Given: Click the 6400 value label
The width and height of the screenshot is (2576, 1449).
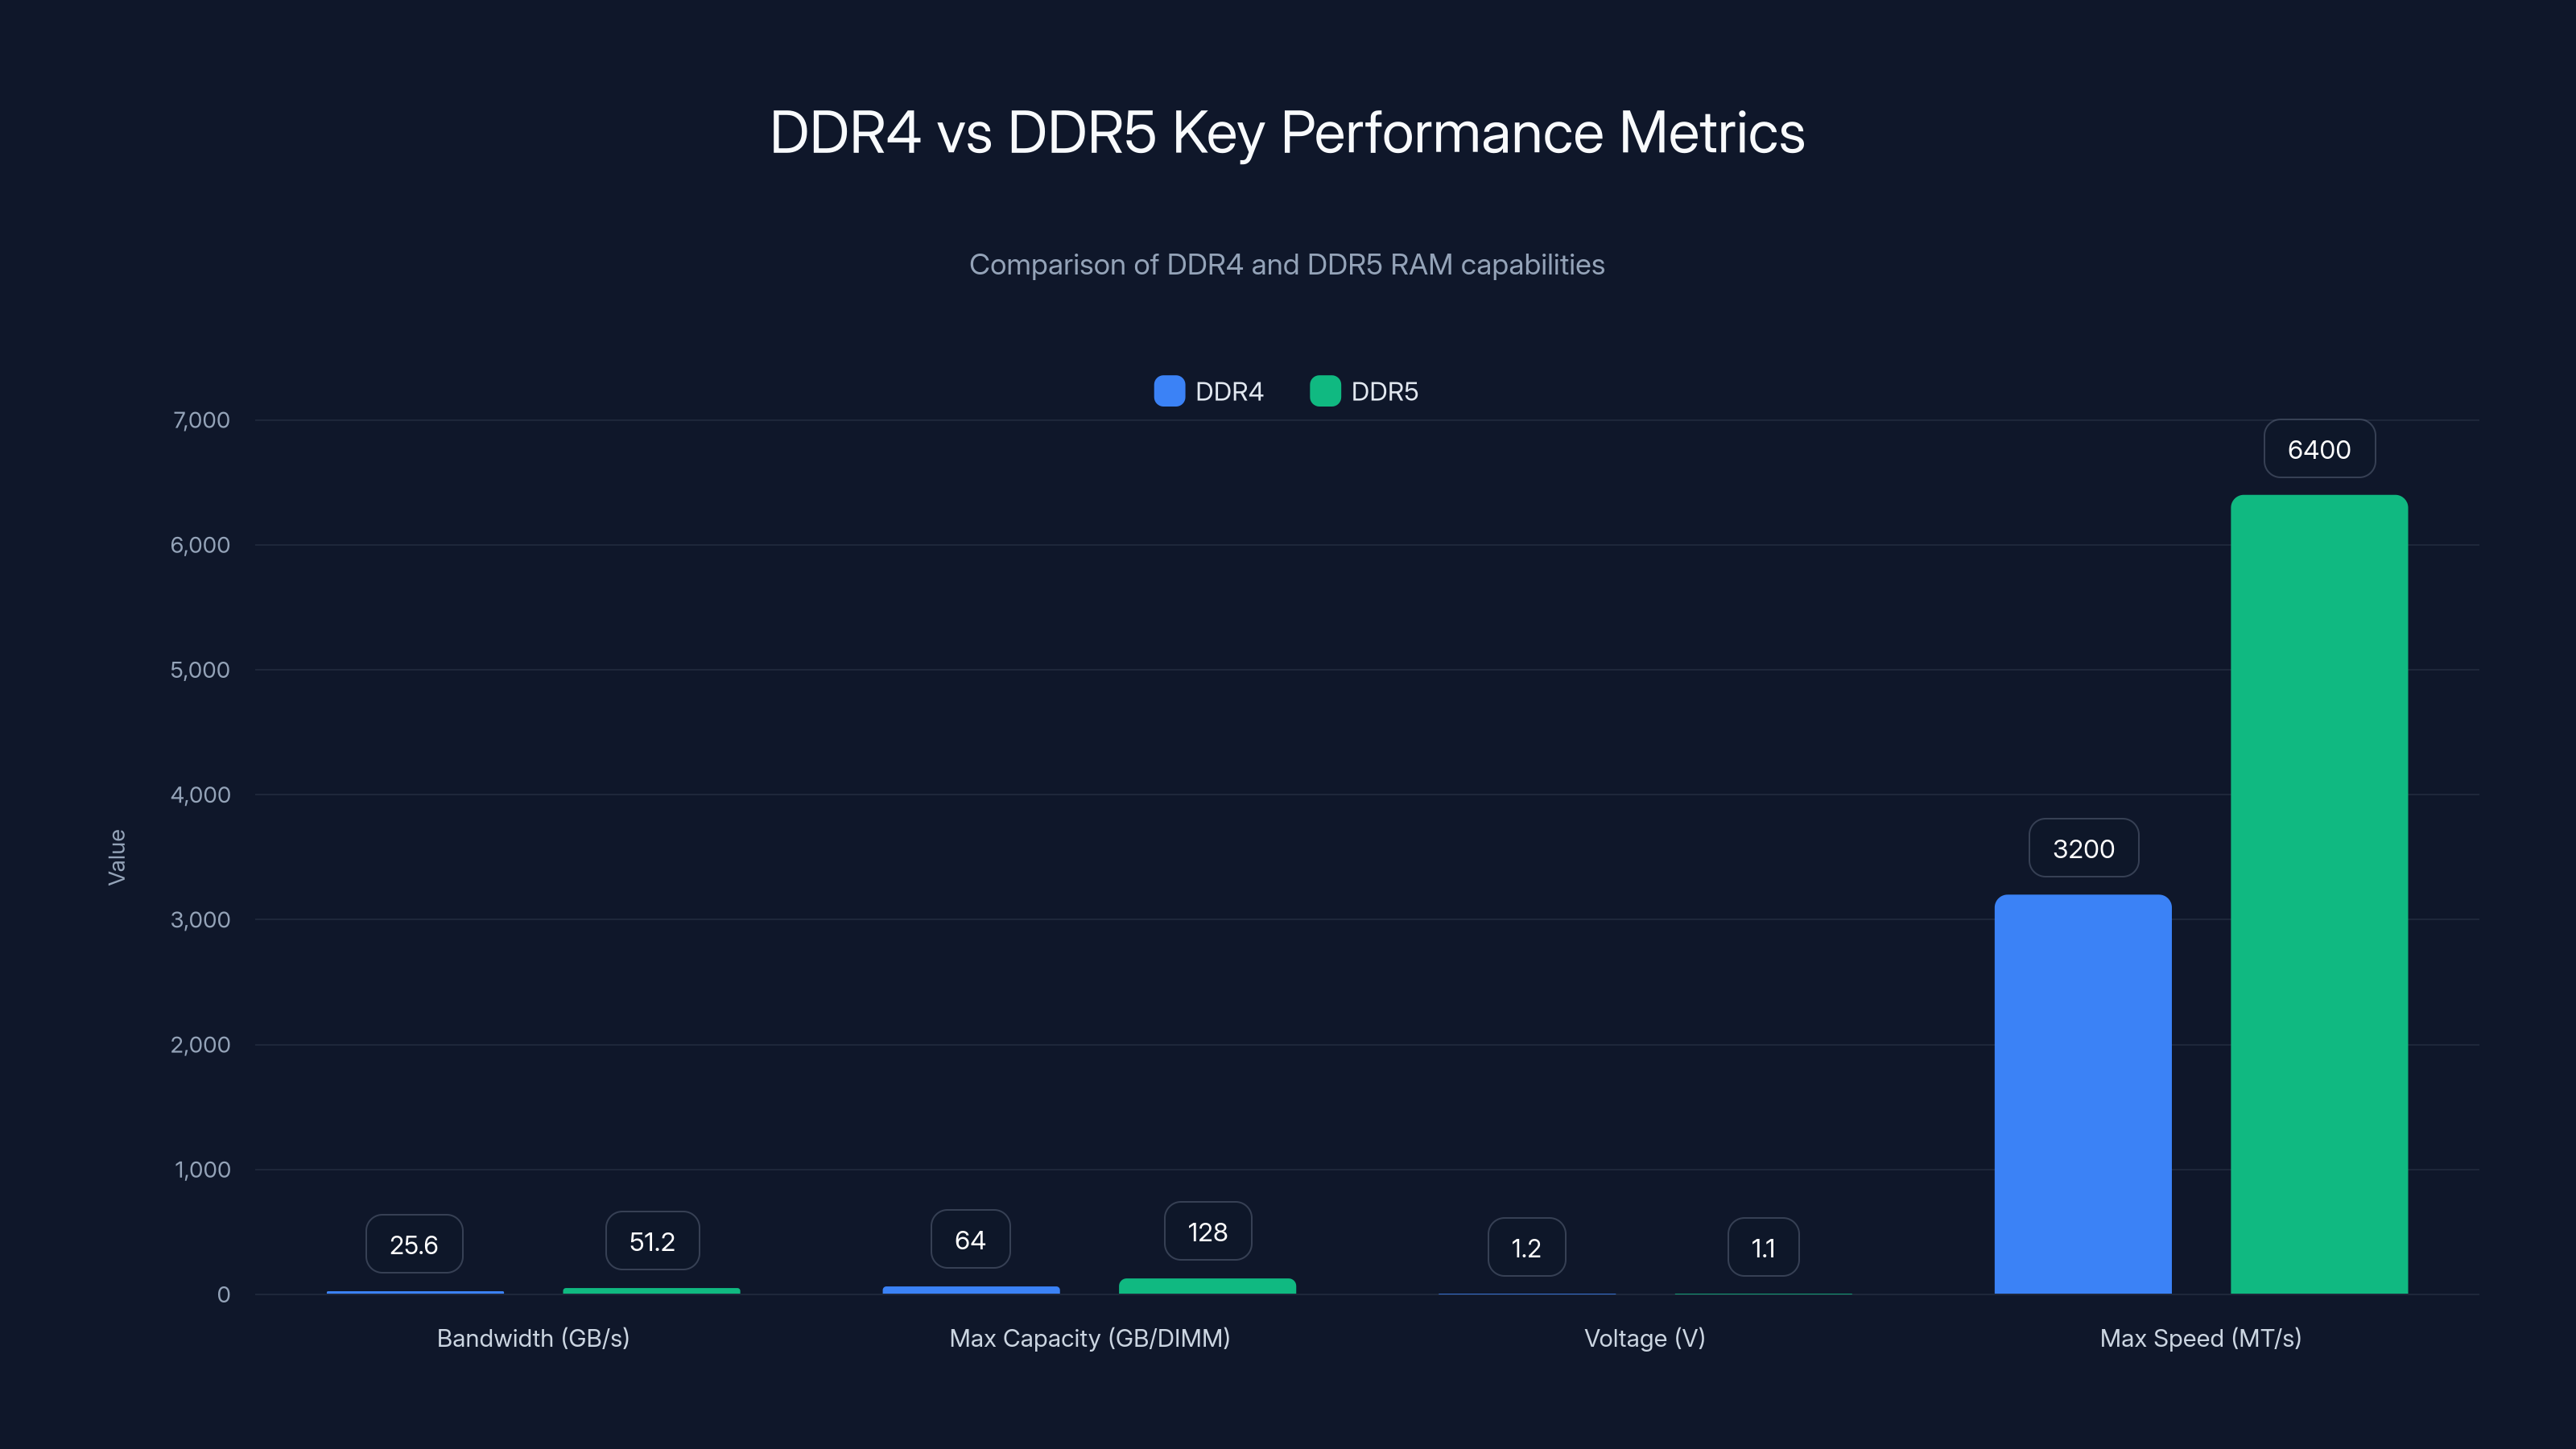Looking at the screenshot, I should coord(2319,449).
